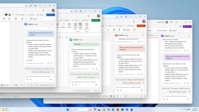Open the red Share dropdown in PowerPoint
The width and height of the screenshot is (199, 112).
click(x=141, y=26)
